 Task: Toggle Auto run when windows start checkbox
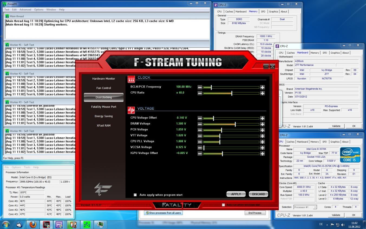pos(223,205)
